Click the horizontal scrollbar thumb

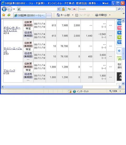pos(44,87)
